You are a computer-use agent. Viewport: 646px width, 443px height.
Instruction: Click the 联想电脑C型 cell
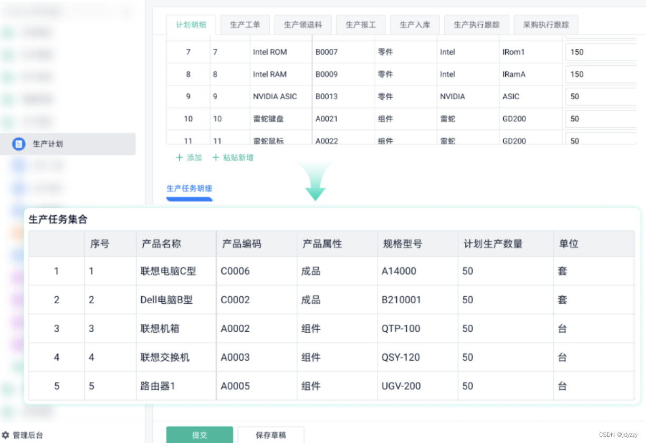click(176, 271)
